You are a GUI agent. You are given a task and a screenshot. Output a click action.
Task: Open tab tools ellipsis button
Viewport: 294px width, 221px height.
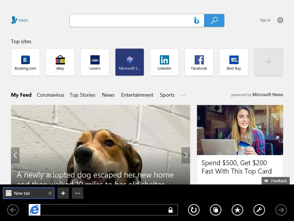click(78, 193)
